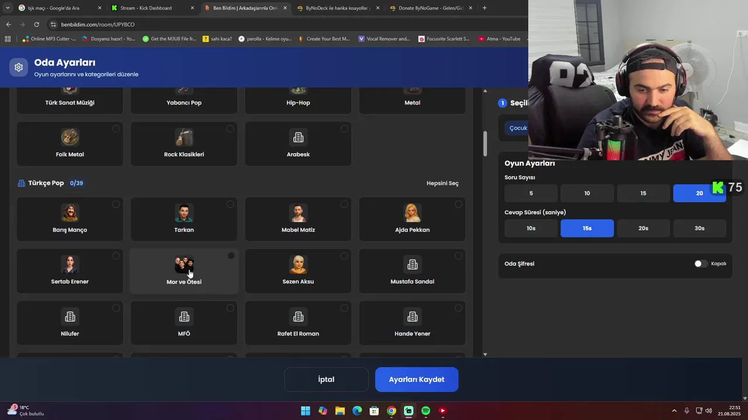Click the scroll-up arrow of category list
The width and height of the screenshot is (748, 420).
[x=485, y=91]
